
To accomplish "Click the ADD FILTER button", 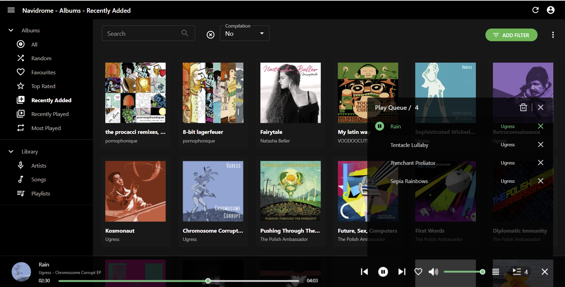I will click(511, 35).
